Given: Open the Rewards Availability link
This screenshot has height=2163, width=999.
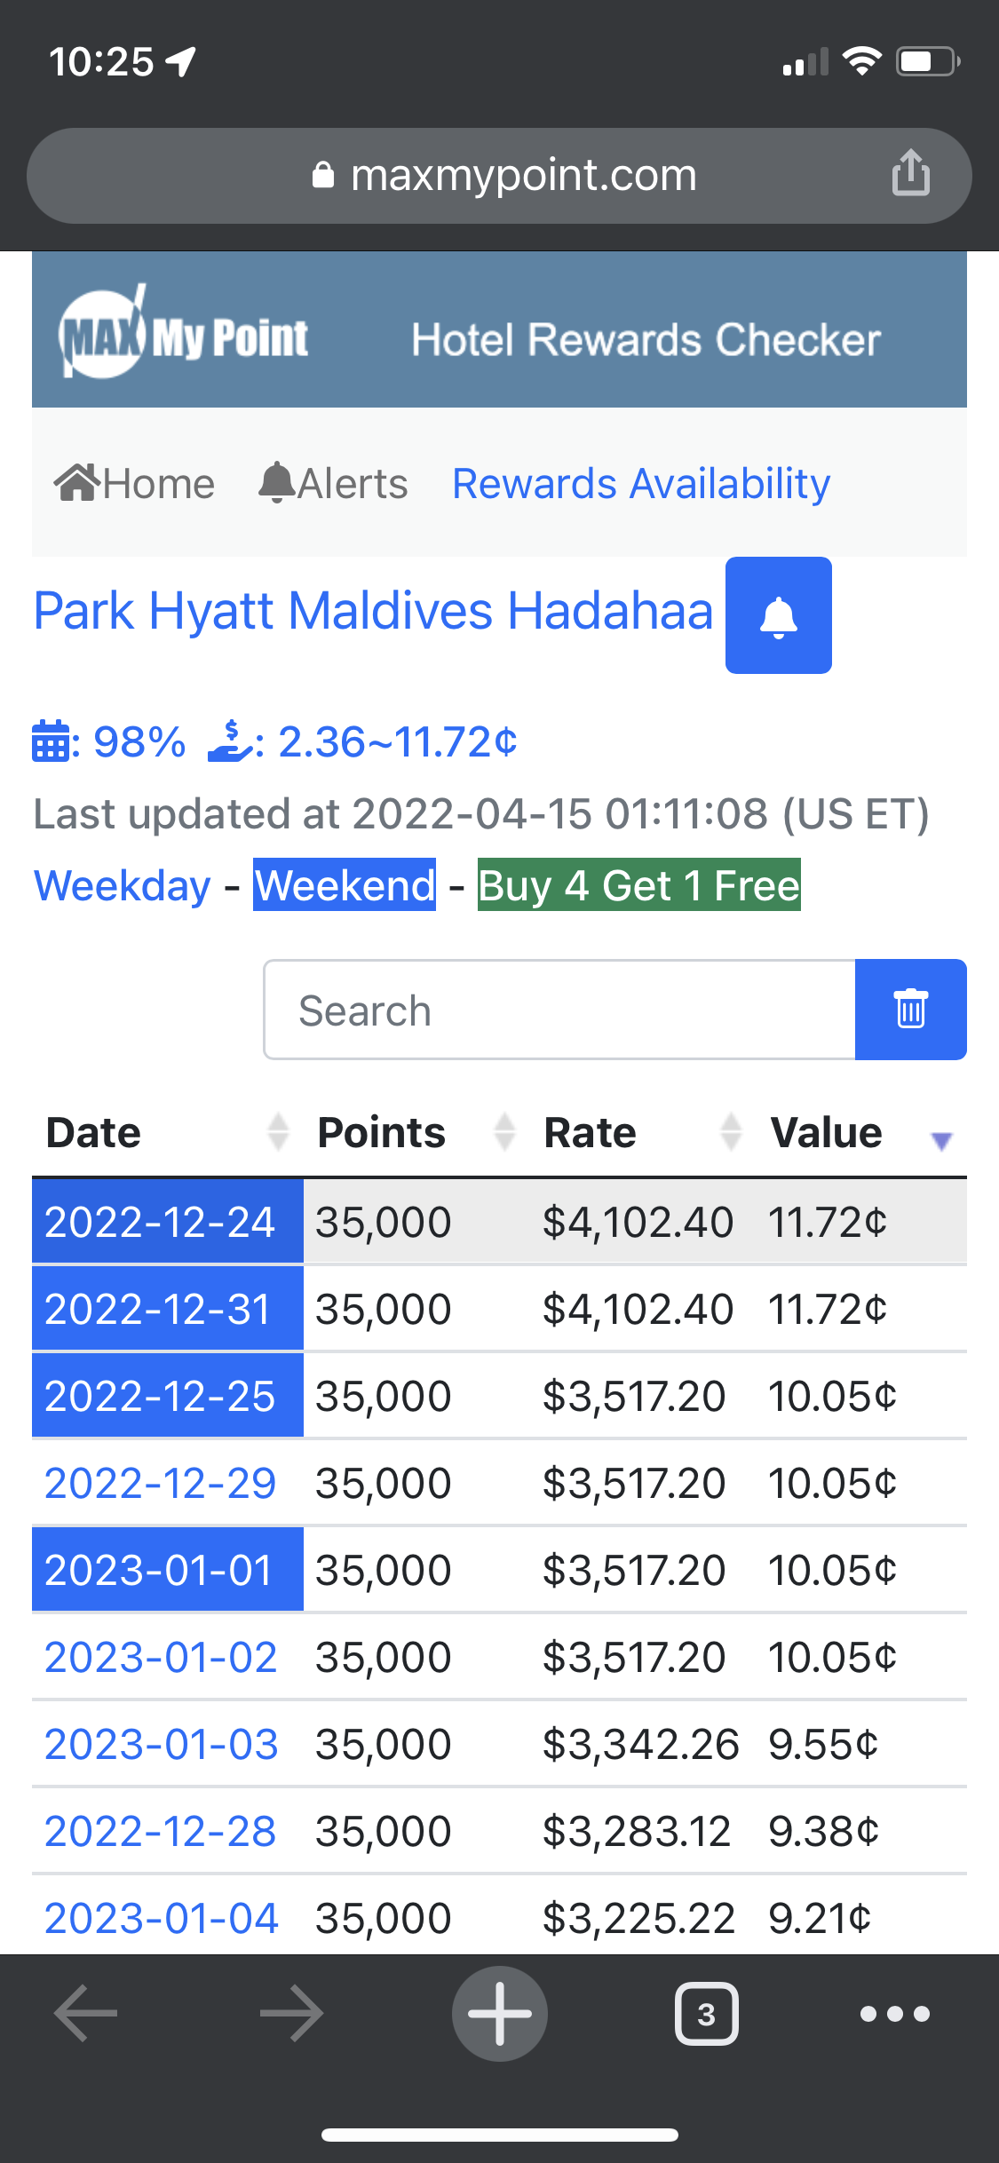Looking at the screenshot, I should [641, 484].
